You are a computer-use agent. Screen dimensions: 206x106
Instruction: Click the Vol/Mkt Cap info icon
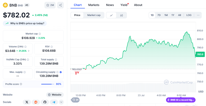click(28, 59)
